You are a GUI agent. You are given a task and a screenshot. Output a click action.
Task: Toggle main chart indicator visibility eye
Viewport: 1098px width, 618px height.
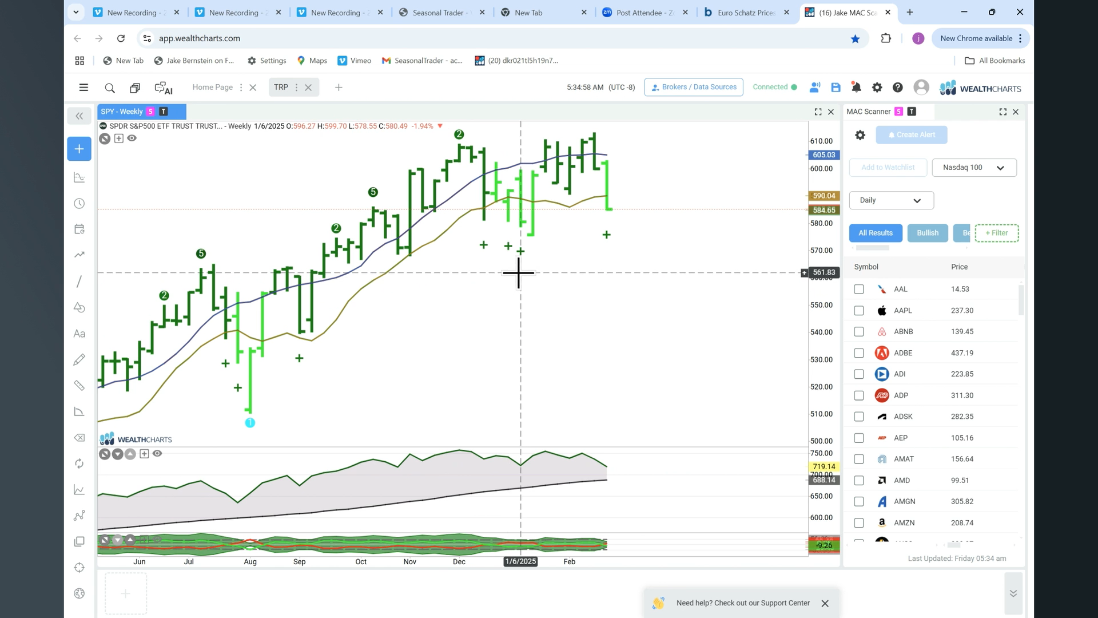click(x=132, y=138)
